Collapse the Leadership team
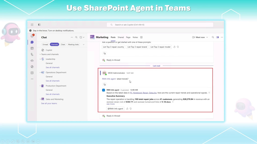The height and width of the screenshot is (144, 257). 40,59
